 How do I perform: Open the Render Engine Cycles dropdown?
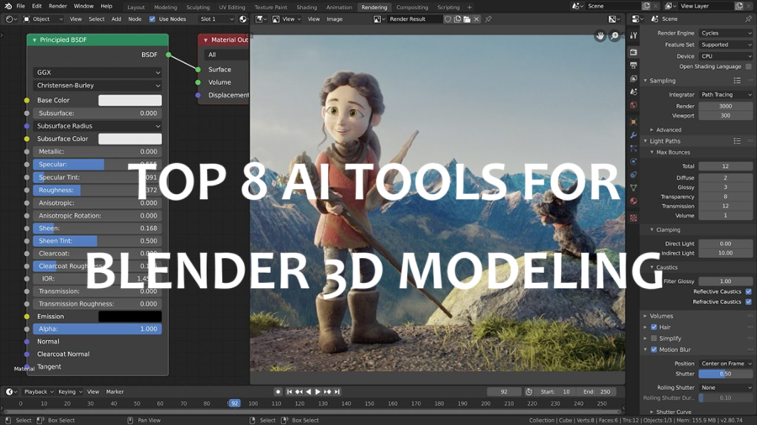(726, 33)
